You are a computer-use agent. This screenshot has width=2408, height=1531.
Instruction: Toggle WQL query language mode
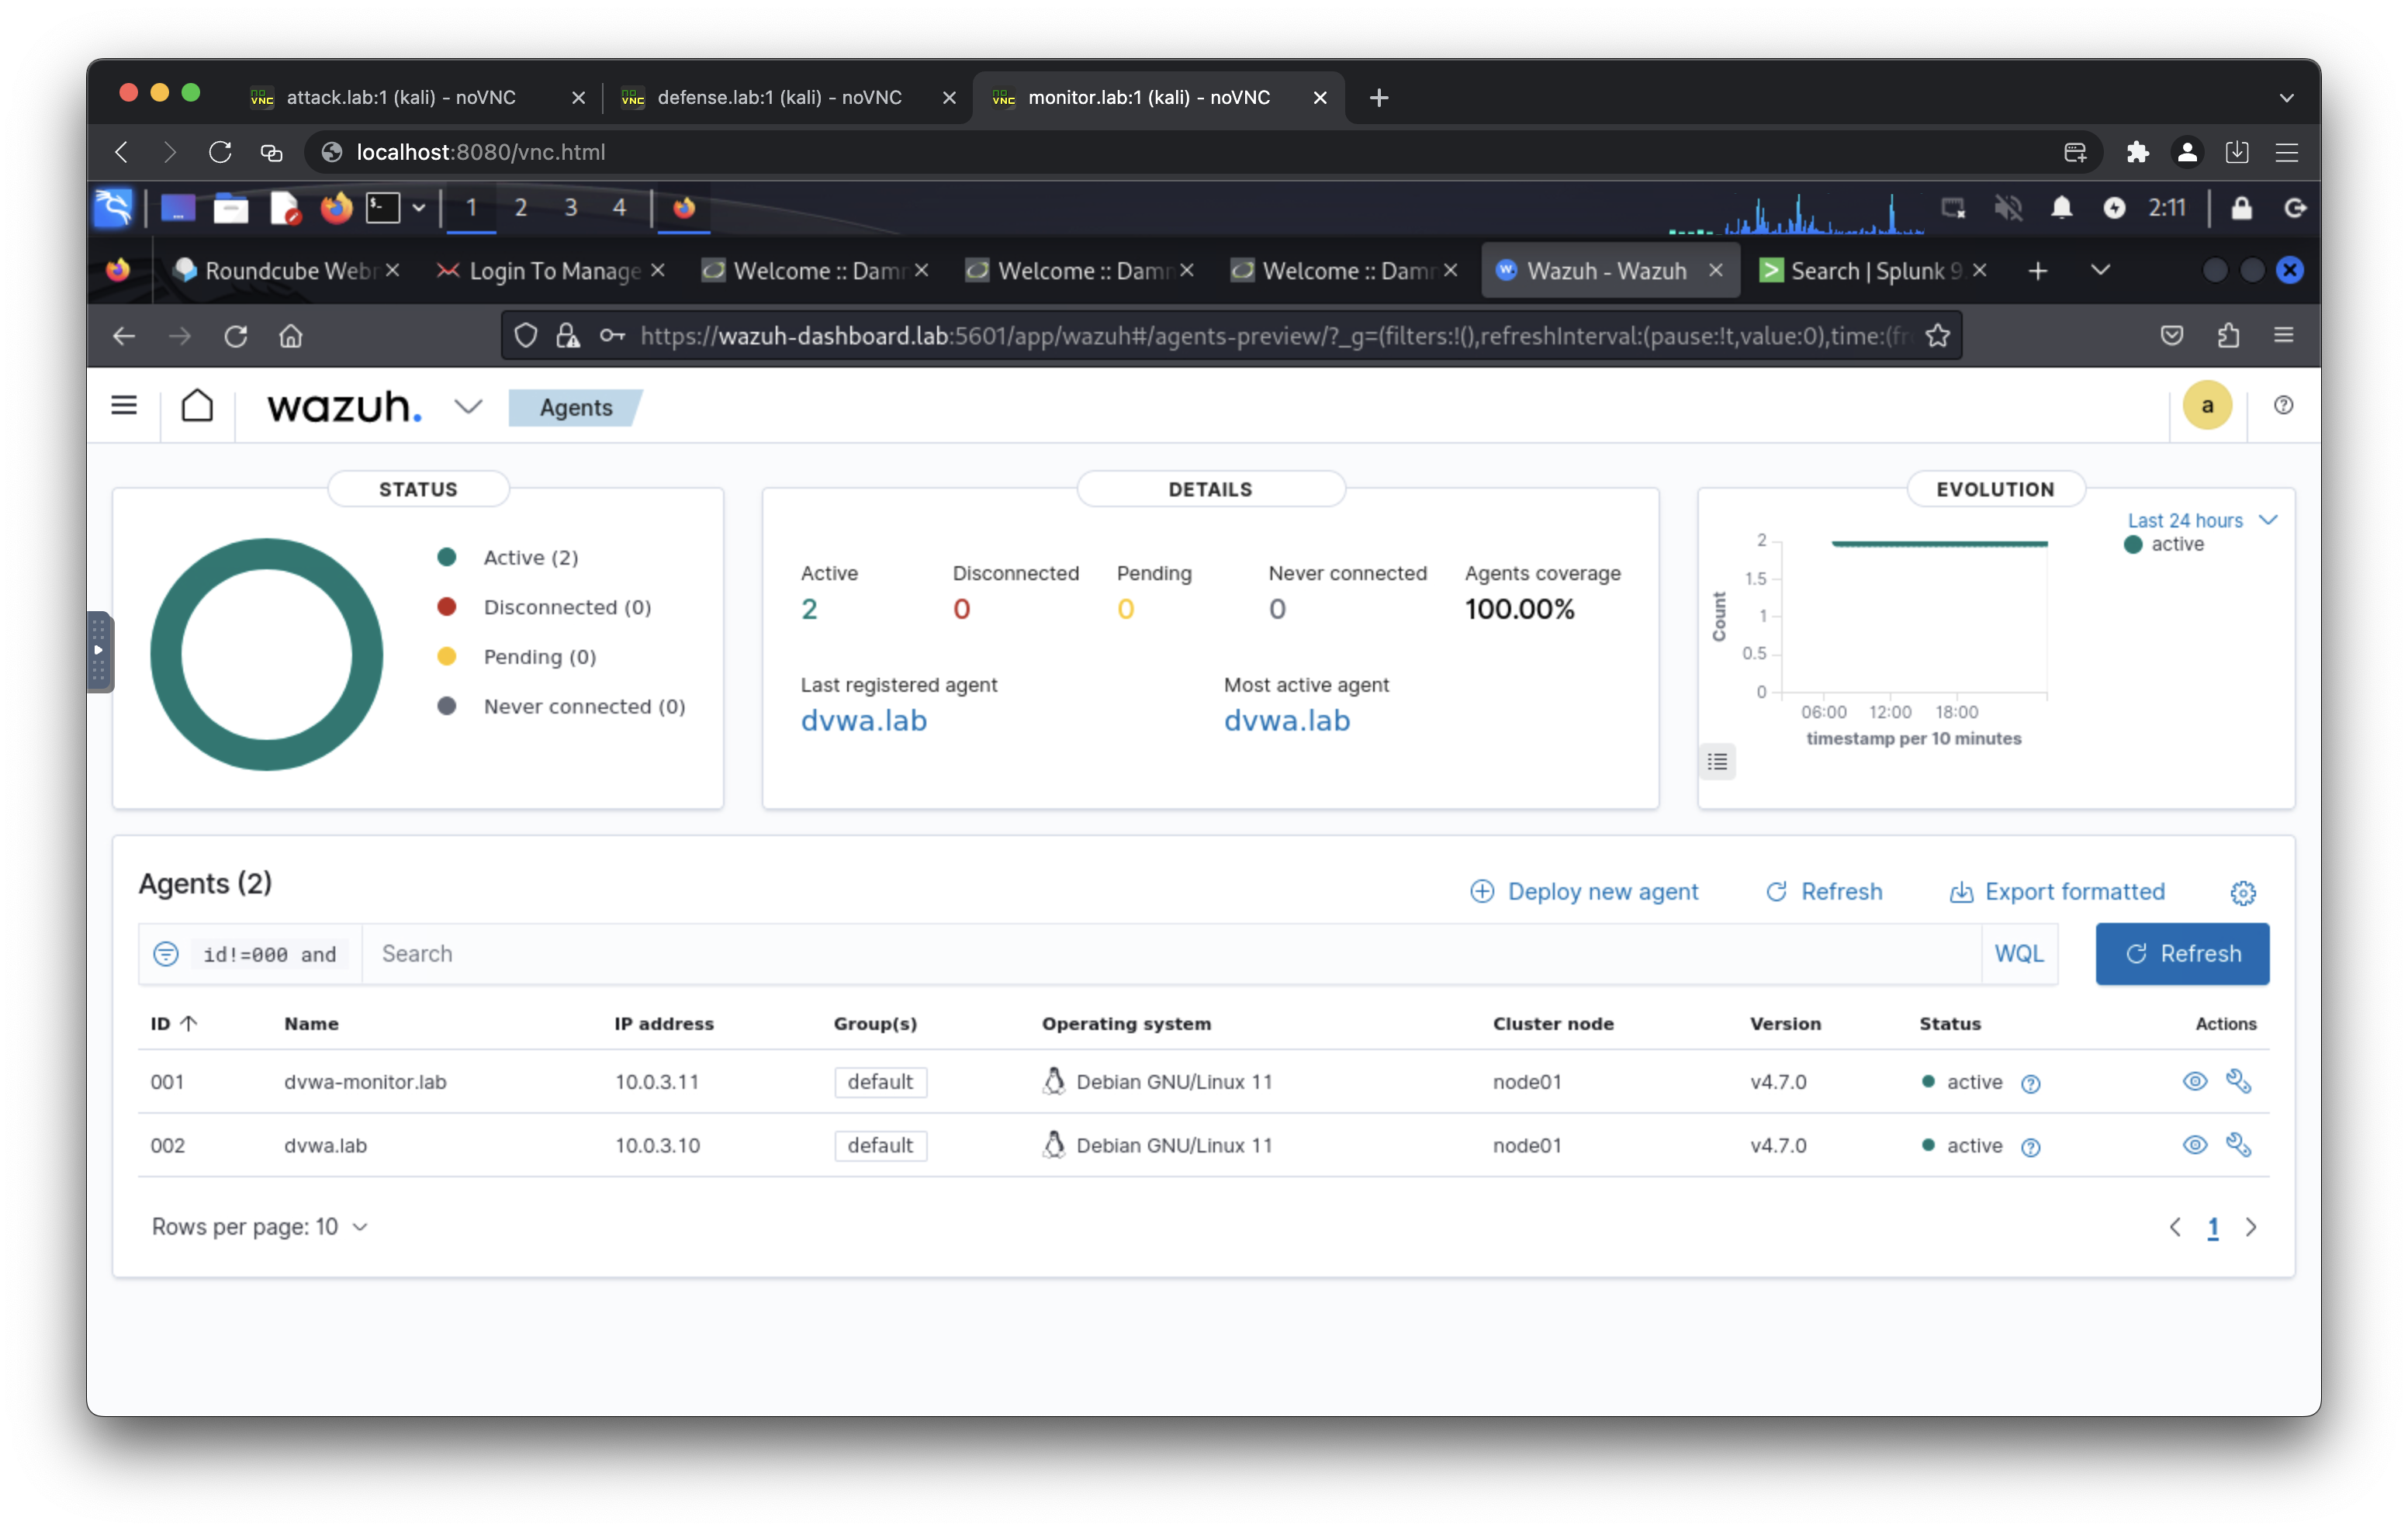(2018, 954)
